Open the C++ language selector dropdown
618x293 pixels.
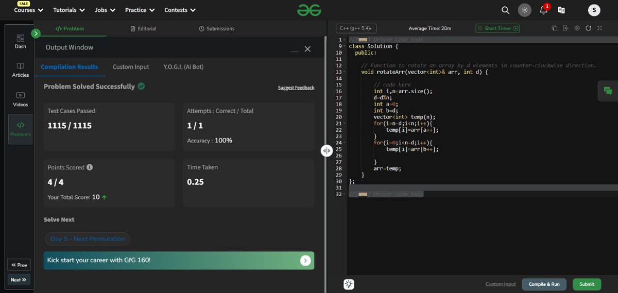356,28
